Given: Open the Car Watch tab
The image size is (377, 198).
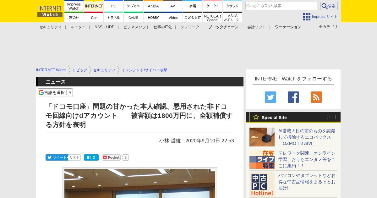Looking at the screenshot, I should point(94,17).
